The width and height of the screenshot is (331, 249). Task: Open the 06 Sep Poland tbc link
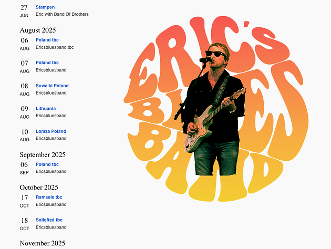pos(47,164)
